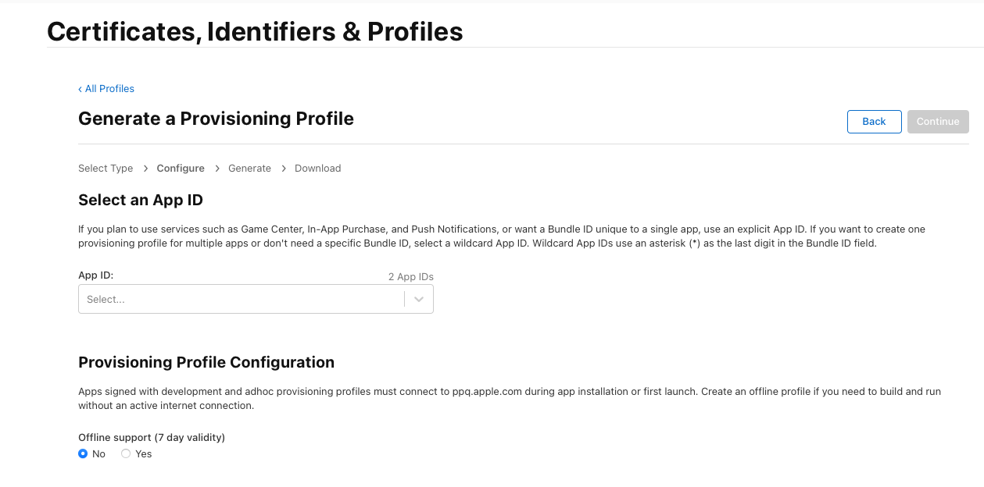The width and height of the screenshot is (984, 487).
Task: Click the 2 App IDs count label
Action: pyautogui.click(x=410, y=277)
